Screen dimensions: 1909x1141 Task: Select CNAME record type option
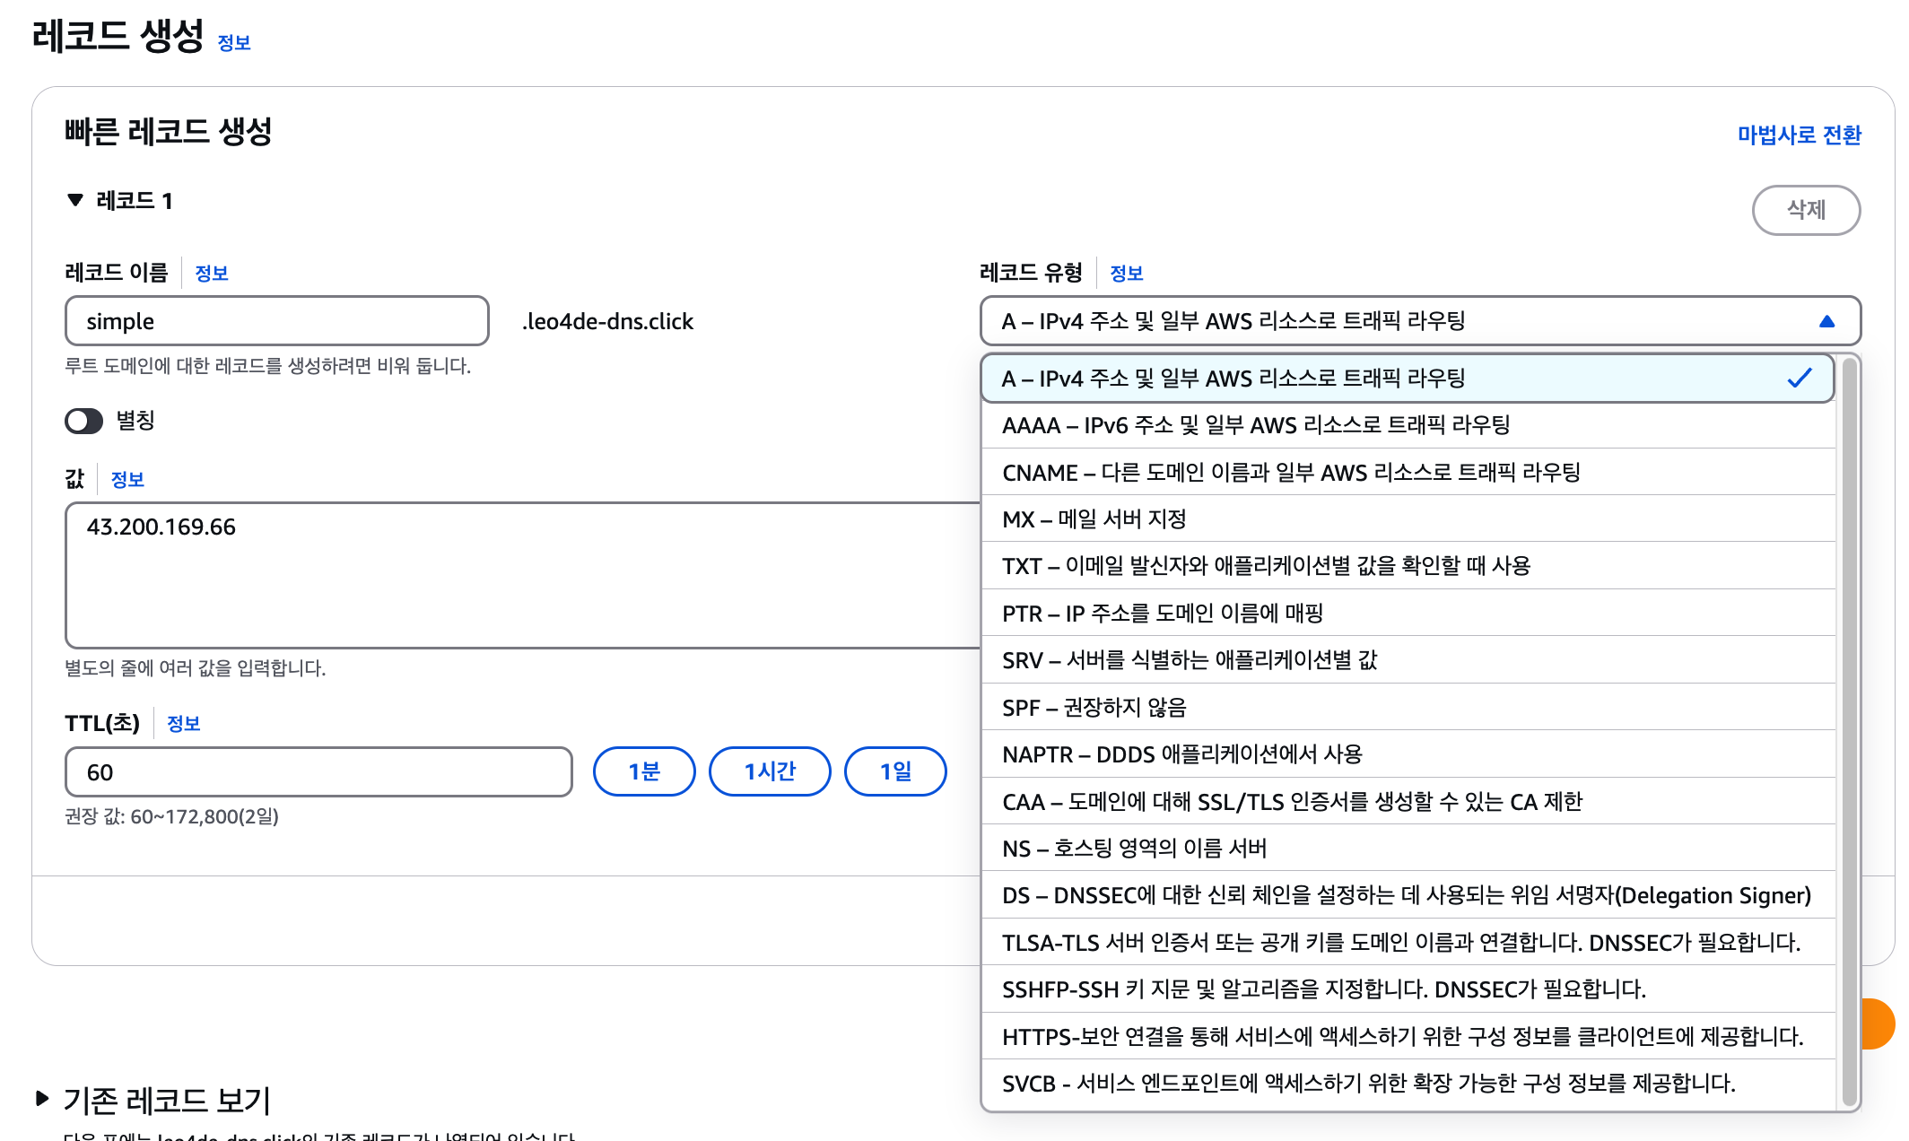(1290, 473)
